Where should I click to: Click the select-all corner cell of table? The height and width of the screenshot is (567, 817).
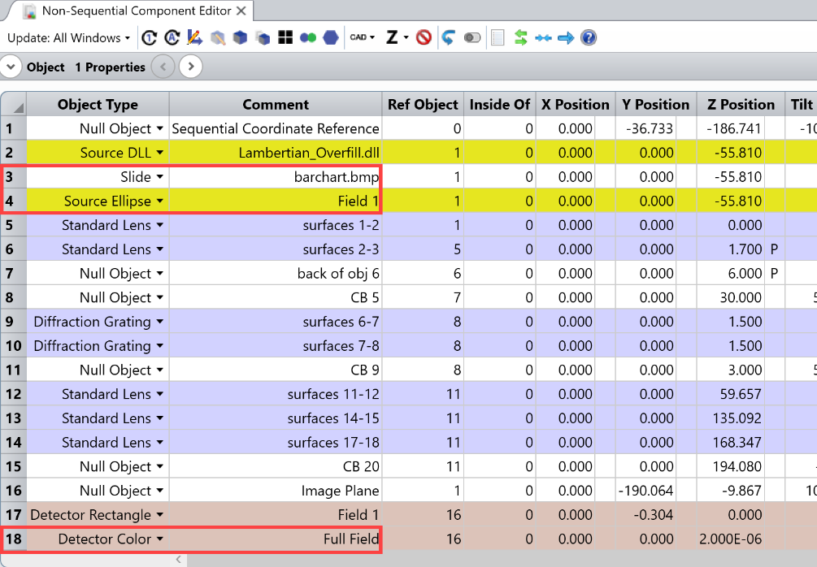click(14, 104)
